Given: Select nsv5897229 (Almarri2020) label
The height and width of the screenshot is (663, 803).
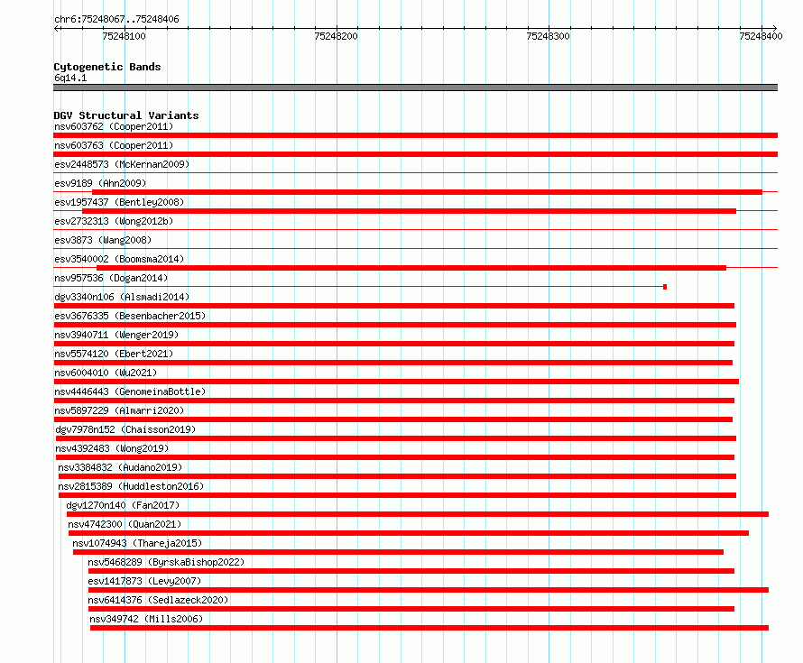Looking at the screenshot, I should click(119, 410).
